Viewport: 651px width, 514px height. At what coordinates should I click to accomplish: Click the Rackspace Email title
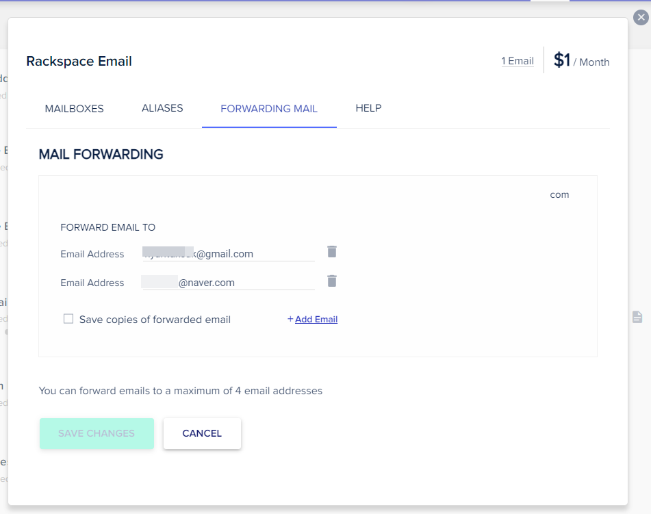point(79,61)
